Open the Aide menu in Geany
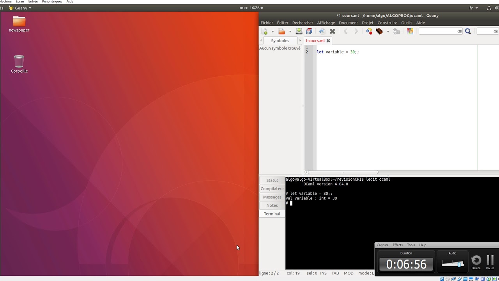The width and height of the screenshot is (499, 281). tap(421, 23)
